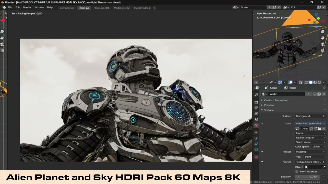
Task: Click the pan hand in the right viewport
Action: tap(323, 38)
